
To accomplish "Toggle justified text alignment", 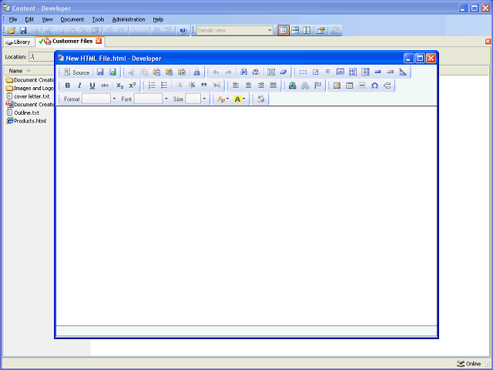I will 273,86.
